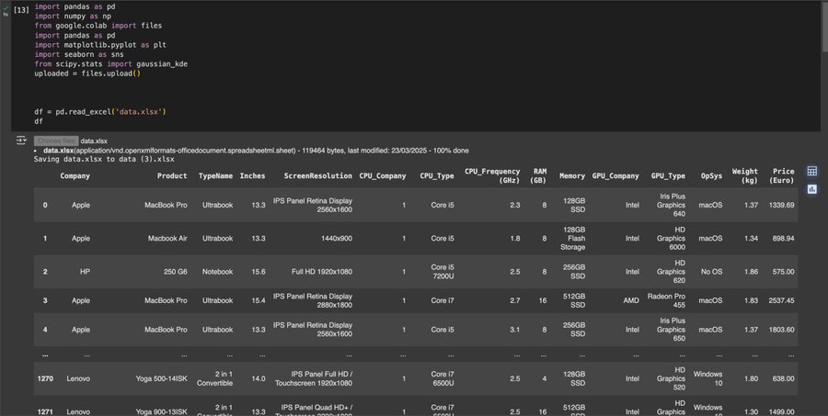Click the 'Radeon Pro 455' GPU cell
The width and height of the screenshot is (828, 416).
[x=666, y=300]
